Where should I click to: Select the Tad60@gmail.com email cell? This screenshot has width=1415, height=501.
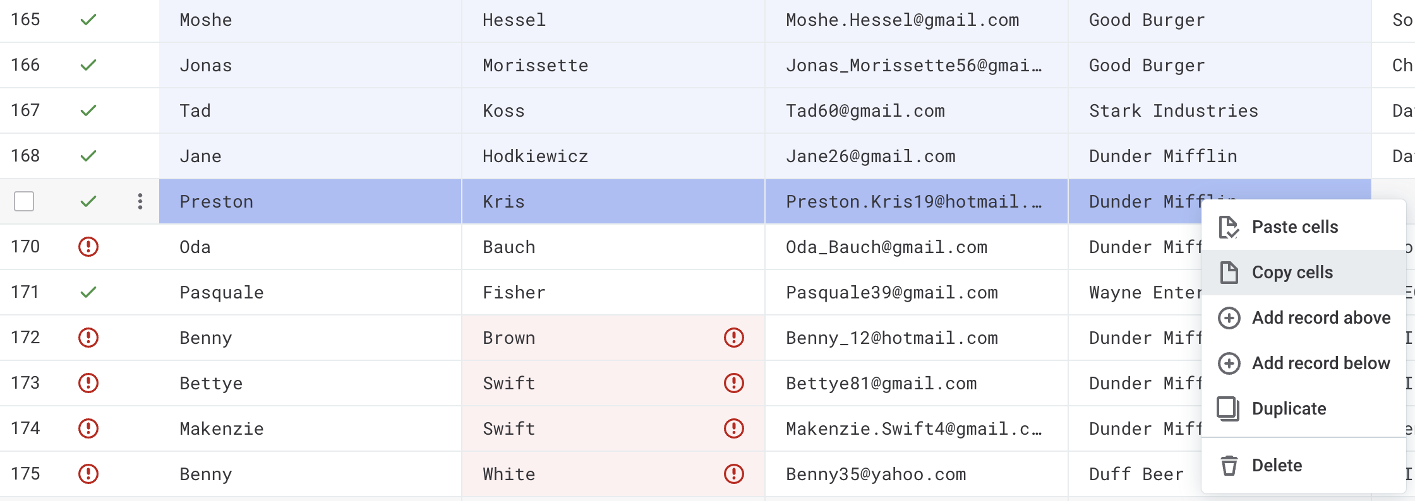[x=916, y=111]
